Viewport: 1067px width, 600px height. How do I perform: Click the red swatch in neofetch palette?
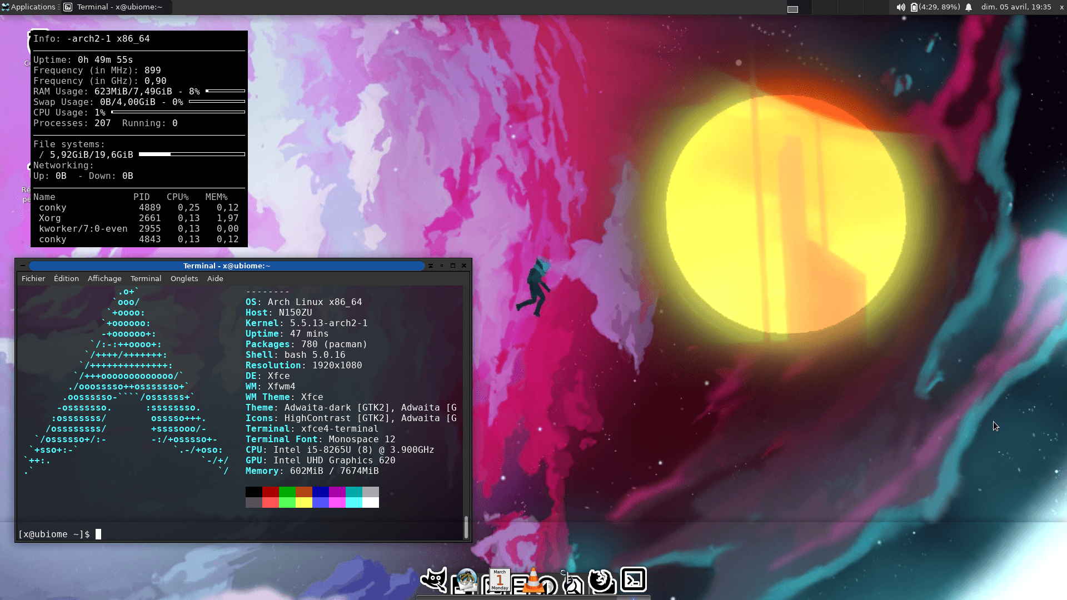click(271, 492)
